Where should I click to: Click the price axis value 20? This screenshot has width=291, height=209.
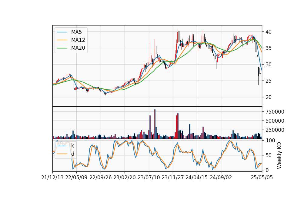[268, 97]
